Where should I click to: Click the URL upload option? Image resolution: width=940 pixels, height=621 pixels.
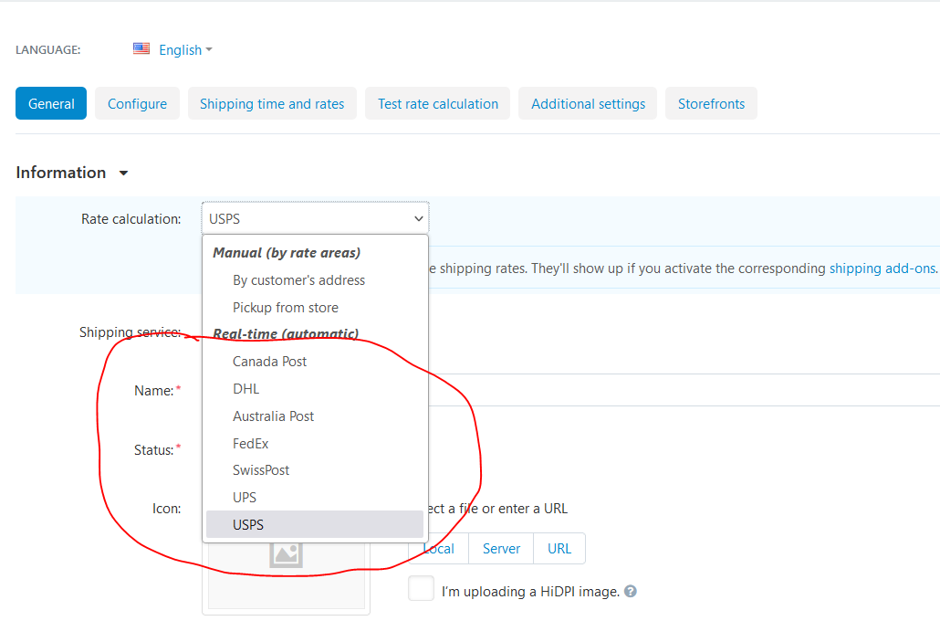[x=559, y=548]
